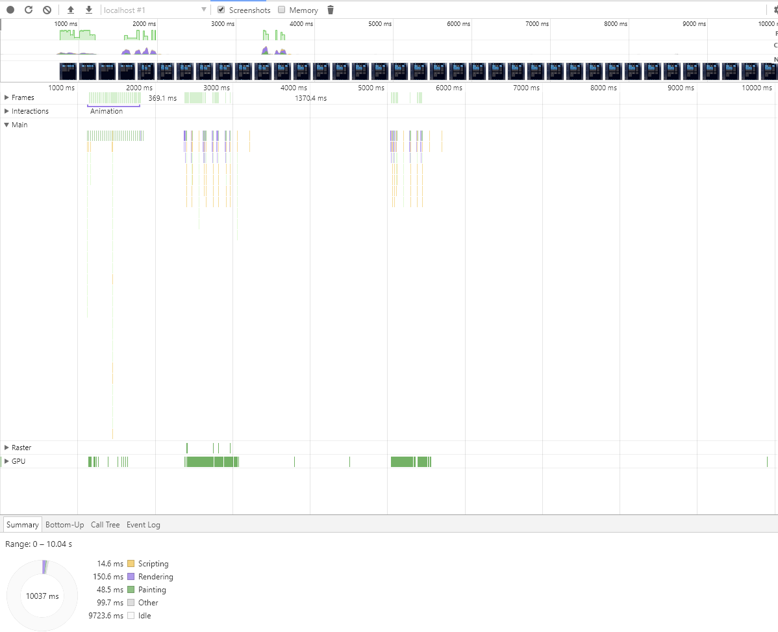Click the '150.6 ms' rendering value

click(108, 576)
